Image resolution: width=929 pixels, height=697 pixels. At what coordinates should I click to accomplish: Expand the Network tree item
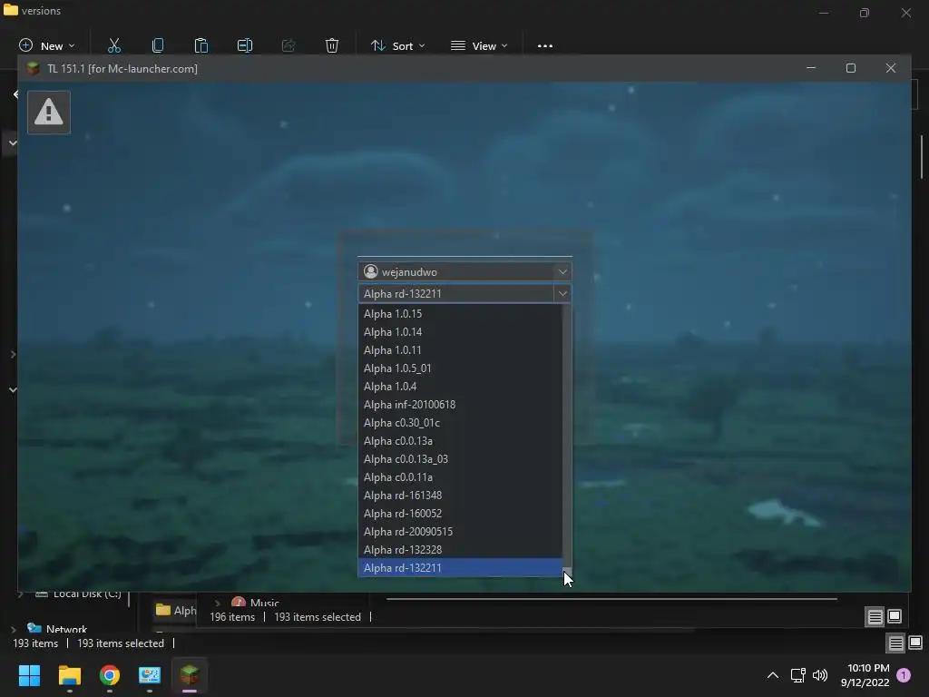tap(14, 630)
